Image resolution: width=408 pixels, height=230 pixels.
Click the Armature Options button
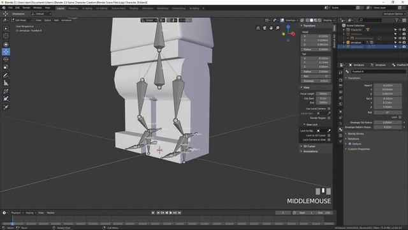[x=394, y=14]
